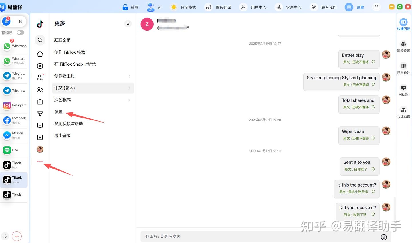Open the 翻译设置 translation settings panel
The image size is (412, 243).
403,47
